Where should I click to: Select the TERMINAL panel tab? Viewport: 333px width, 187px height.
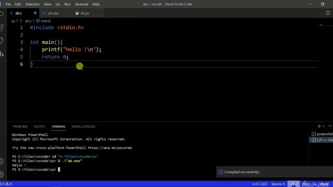point(58,127)
